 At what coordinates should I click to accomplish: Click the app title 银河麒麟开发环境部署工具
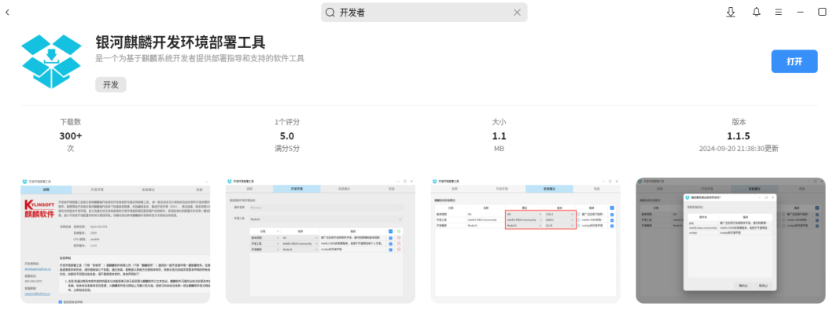(180, 42)
